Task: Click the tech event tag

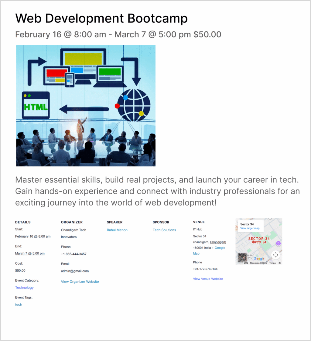Action: tap(19, 305)
